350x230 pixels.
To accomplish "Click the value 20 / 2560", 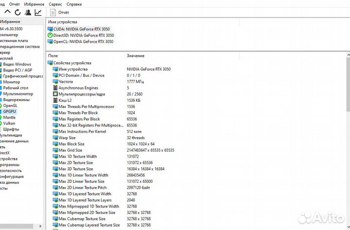I will pos(135,94).
